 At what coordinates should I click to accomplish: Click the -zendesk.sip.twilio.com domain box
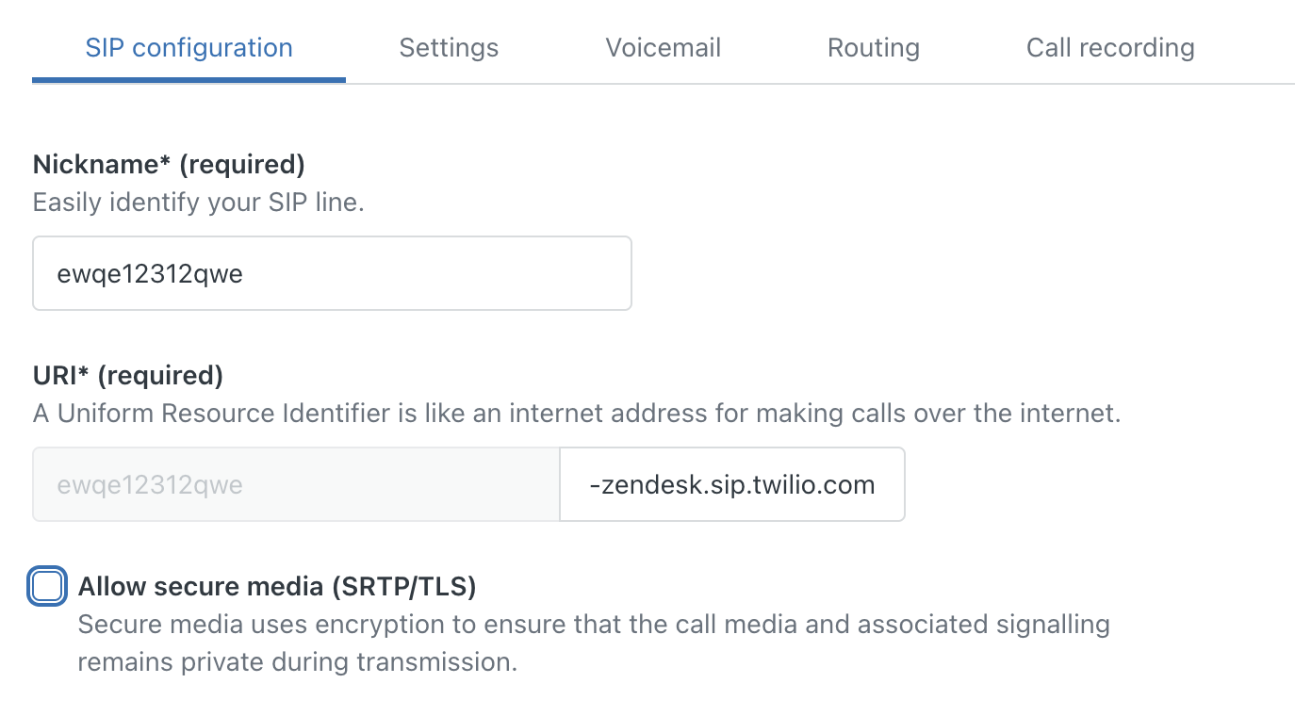[731, 484]
